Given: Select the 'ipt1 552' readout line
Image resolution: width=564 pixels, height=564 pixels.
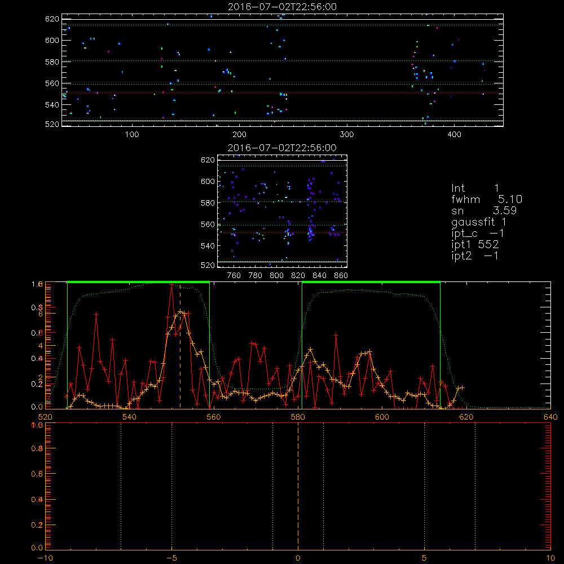Looking at the screenshot, I should [x=475, y=245].
